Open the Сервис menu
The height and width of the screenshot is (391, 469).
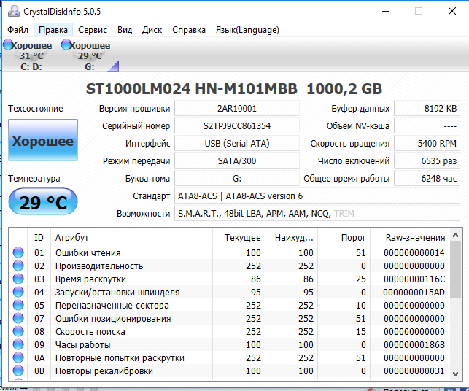click(93, 30)
